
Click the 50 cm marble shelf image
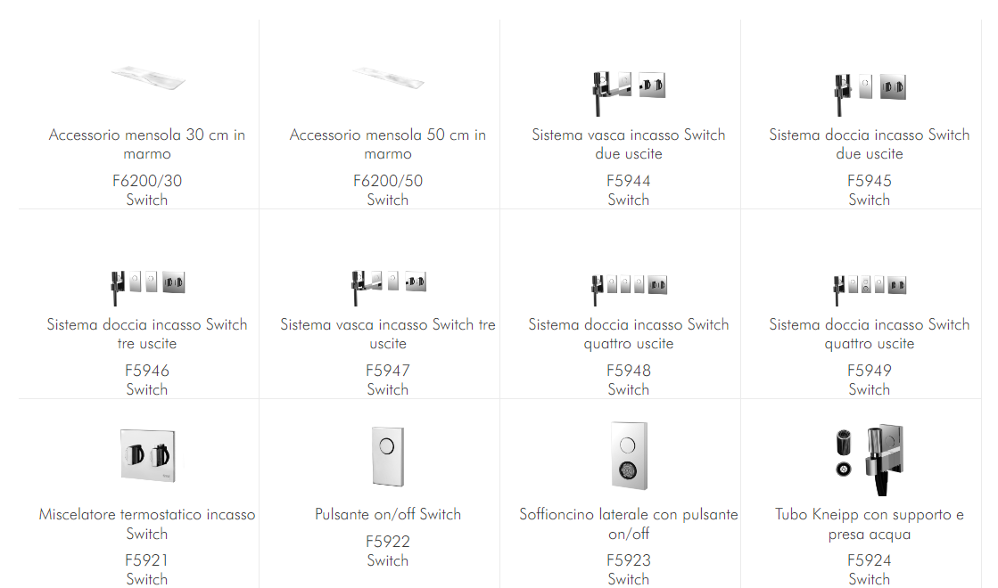388,78
